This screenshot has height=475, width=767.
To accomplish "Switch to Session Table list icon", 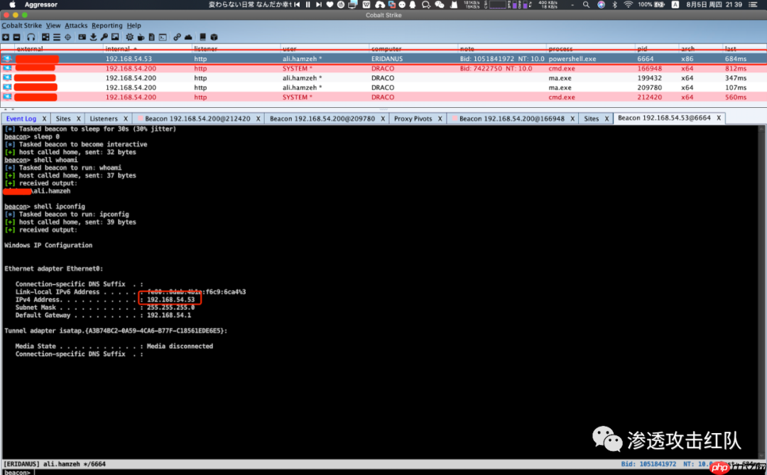I will tap(57, 37).
